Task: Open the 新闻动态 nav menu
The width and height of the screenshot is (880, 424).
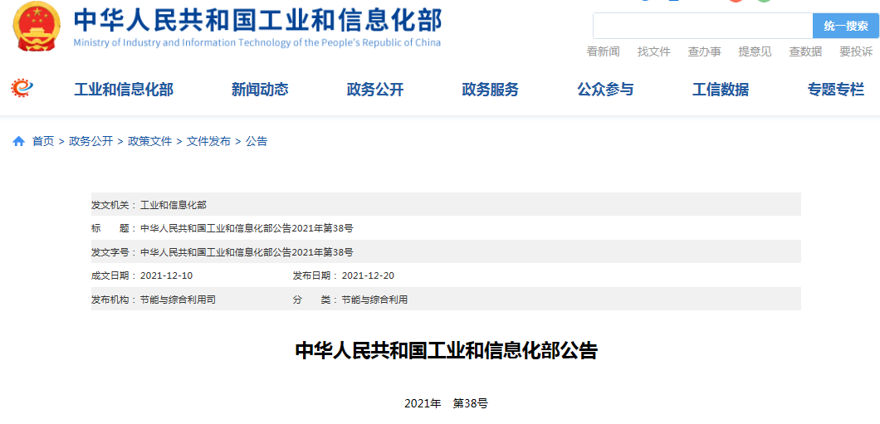Action: [260, 90]
